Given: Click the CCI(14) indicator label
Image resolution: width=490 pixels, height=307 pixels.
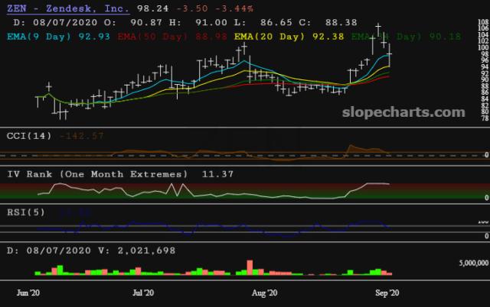Looking at the screenshot, I should tap(29, 136).
